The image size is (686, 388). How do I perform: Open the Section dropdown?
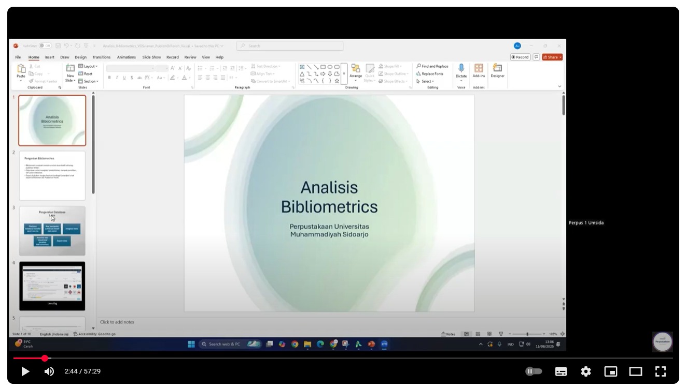click(89, 81)
